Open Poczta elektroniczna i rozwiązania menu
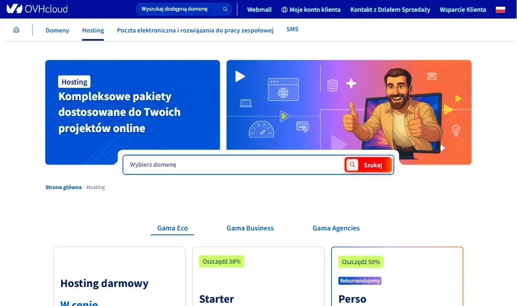517x306 pixels. [x=195, y=30]
